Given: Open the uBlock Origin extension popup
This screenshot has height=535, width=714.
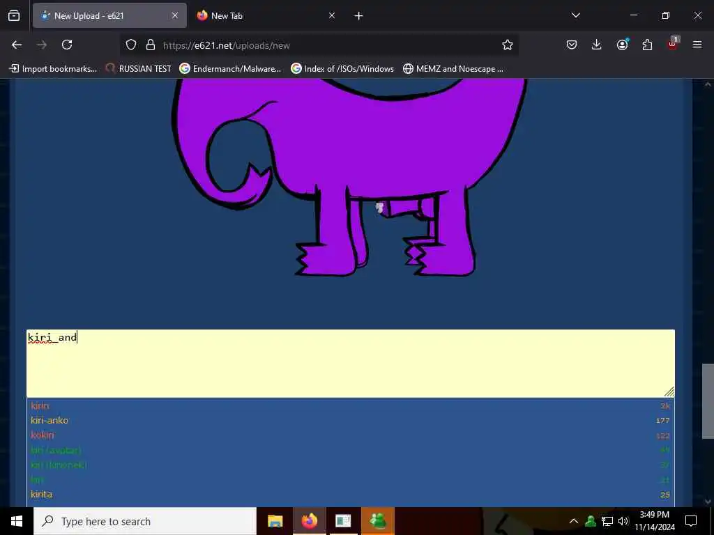Looking at the screenshot, I should [x=673, y=44].
